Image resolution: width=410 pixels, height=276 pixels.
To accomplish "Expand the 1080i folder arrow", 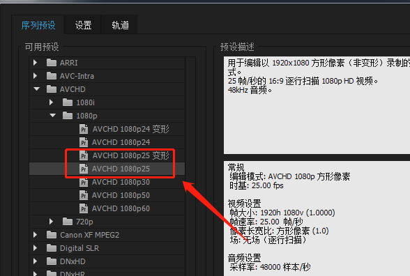I will pos(52,102).
